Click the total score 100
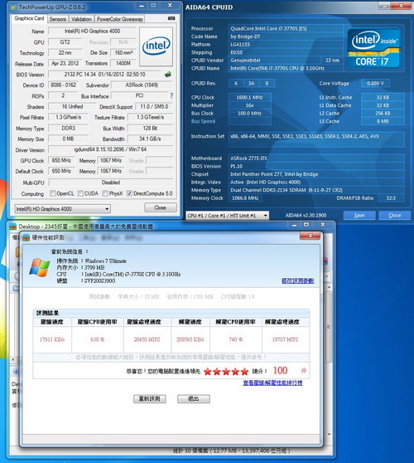This screenshot has width=414, height=463. [x=280, y=370]
